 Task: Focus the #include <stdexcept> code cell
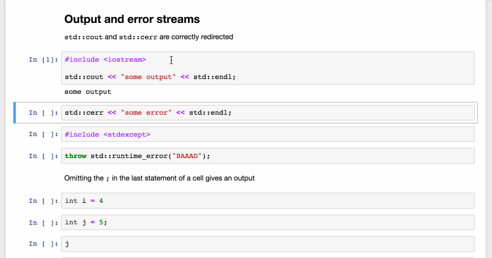coord(267,134)
